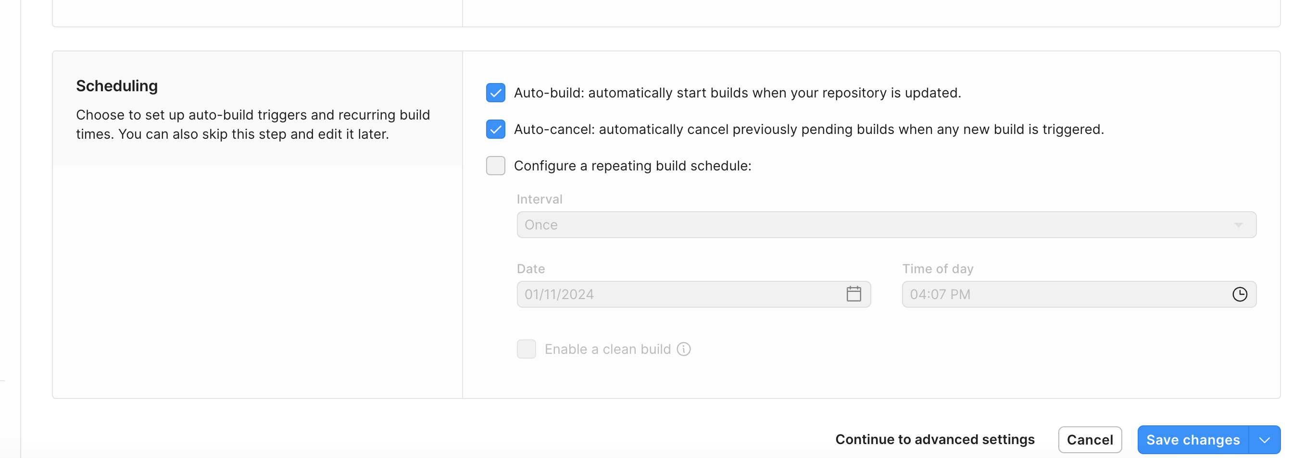
Task: Click the Scheduling section heading
Action: 117,86
